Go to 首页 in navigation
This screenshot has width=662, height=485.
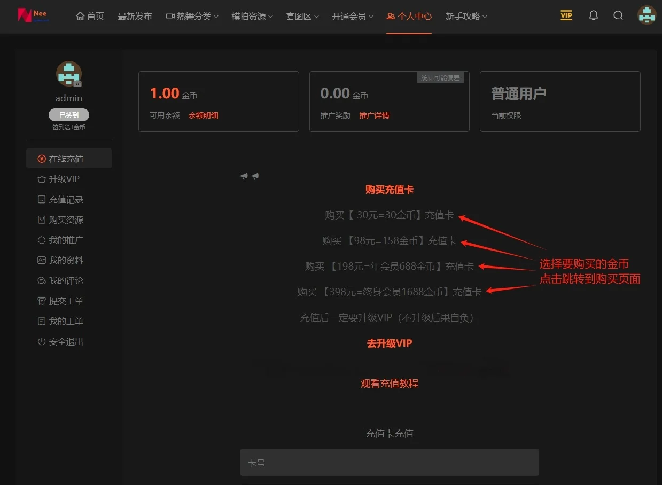(x=90, y=17)
